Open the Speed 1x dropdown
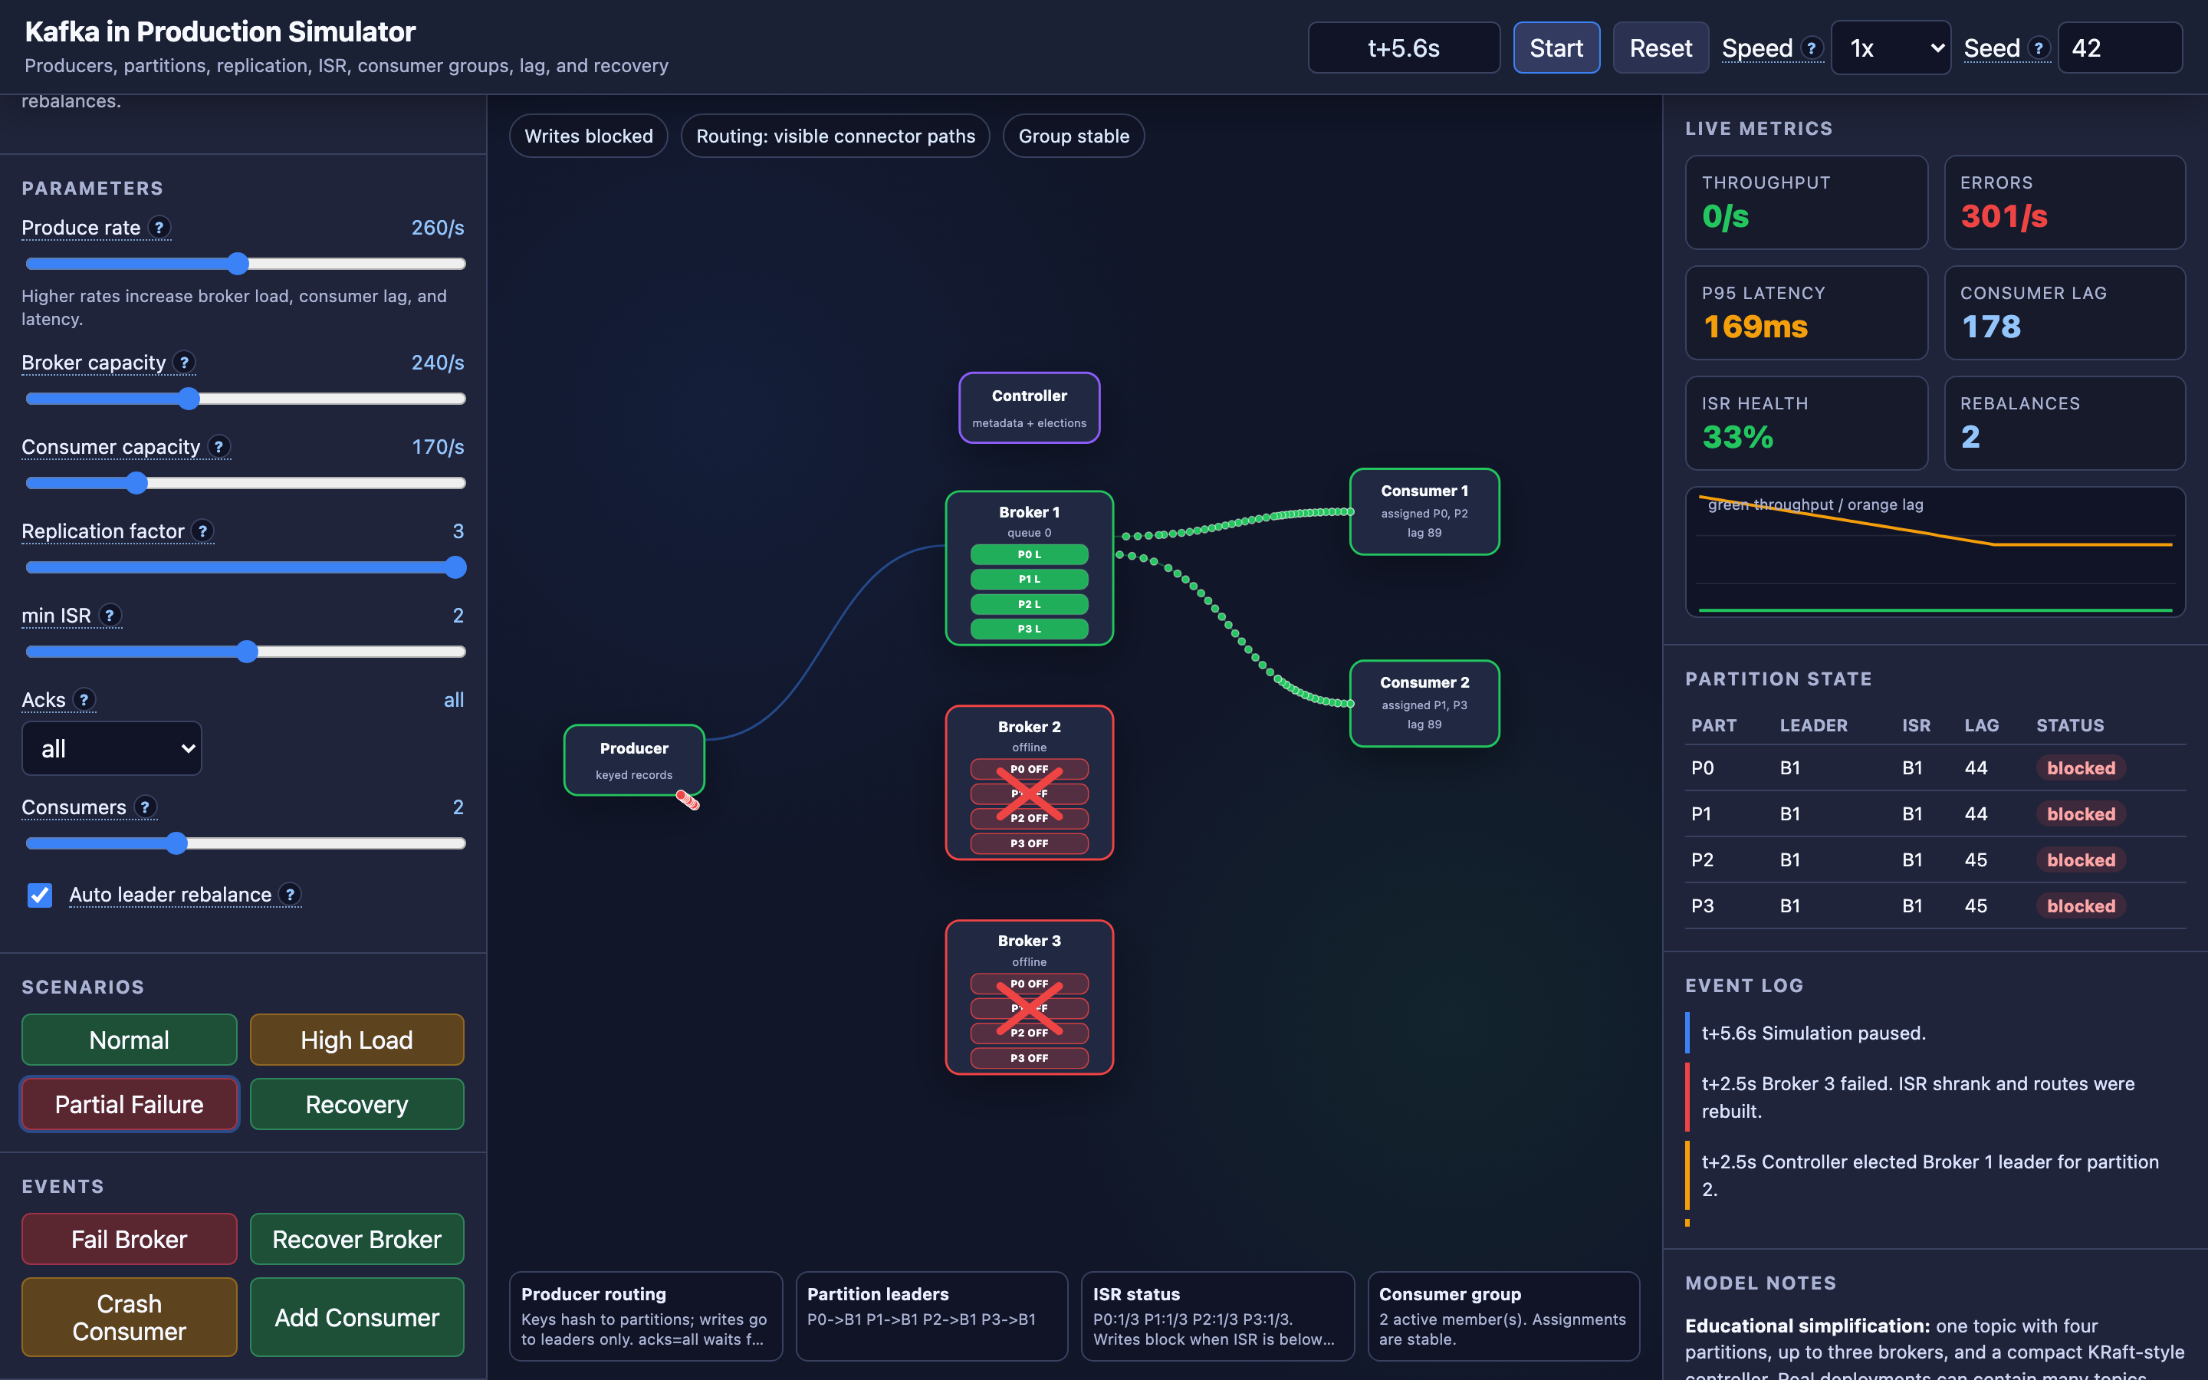The height and width of the screenshot is (1380, 2208). point(1891,48)
